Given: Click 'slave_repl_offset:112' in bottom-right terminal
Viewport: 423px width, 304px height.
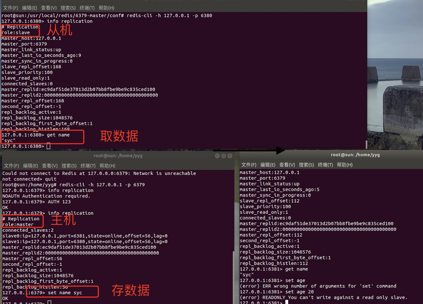Looking at the screenshot, I should [269, 201].
